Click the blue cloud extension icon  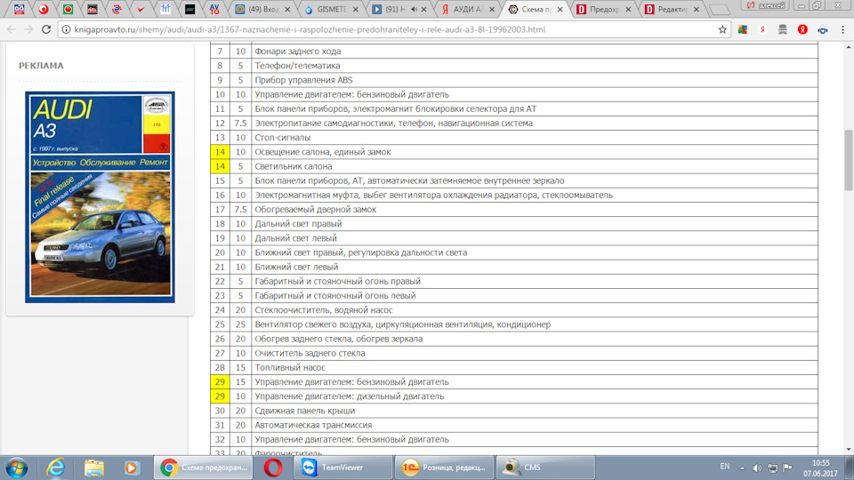(822, 30)
